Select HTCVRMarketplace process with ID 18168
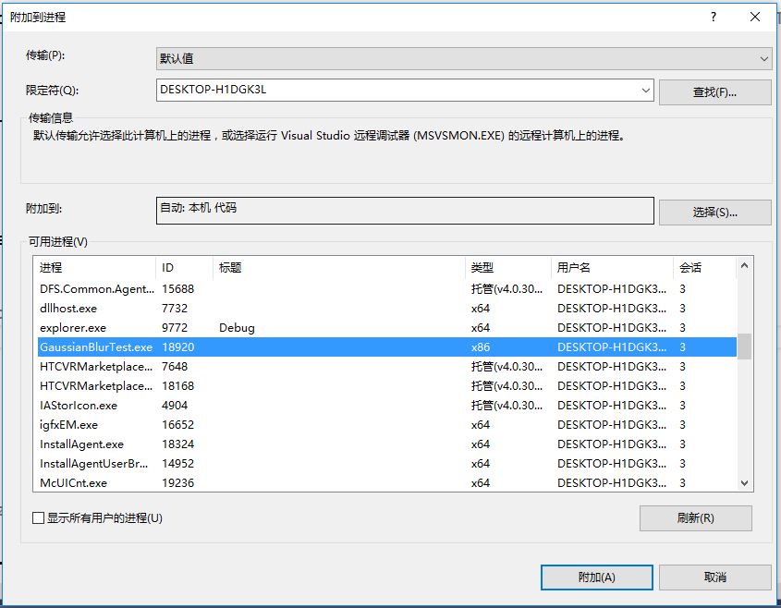The image size is (781, 608). [x=387, y=386]
